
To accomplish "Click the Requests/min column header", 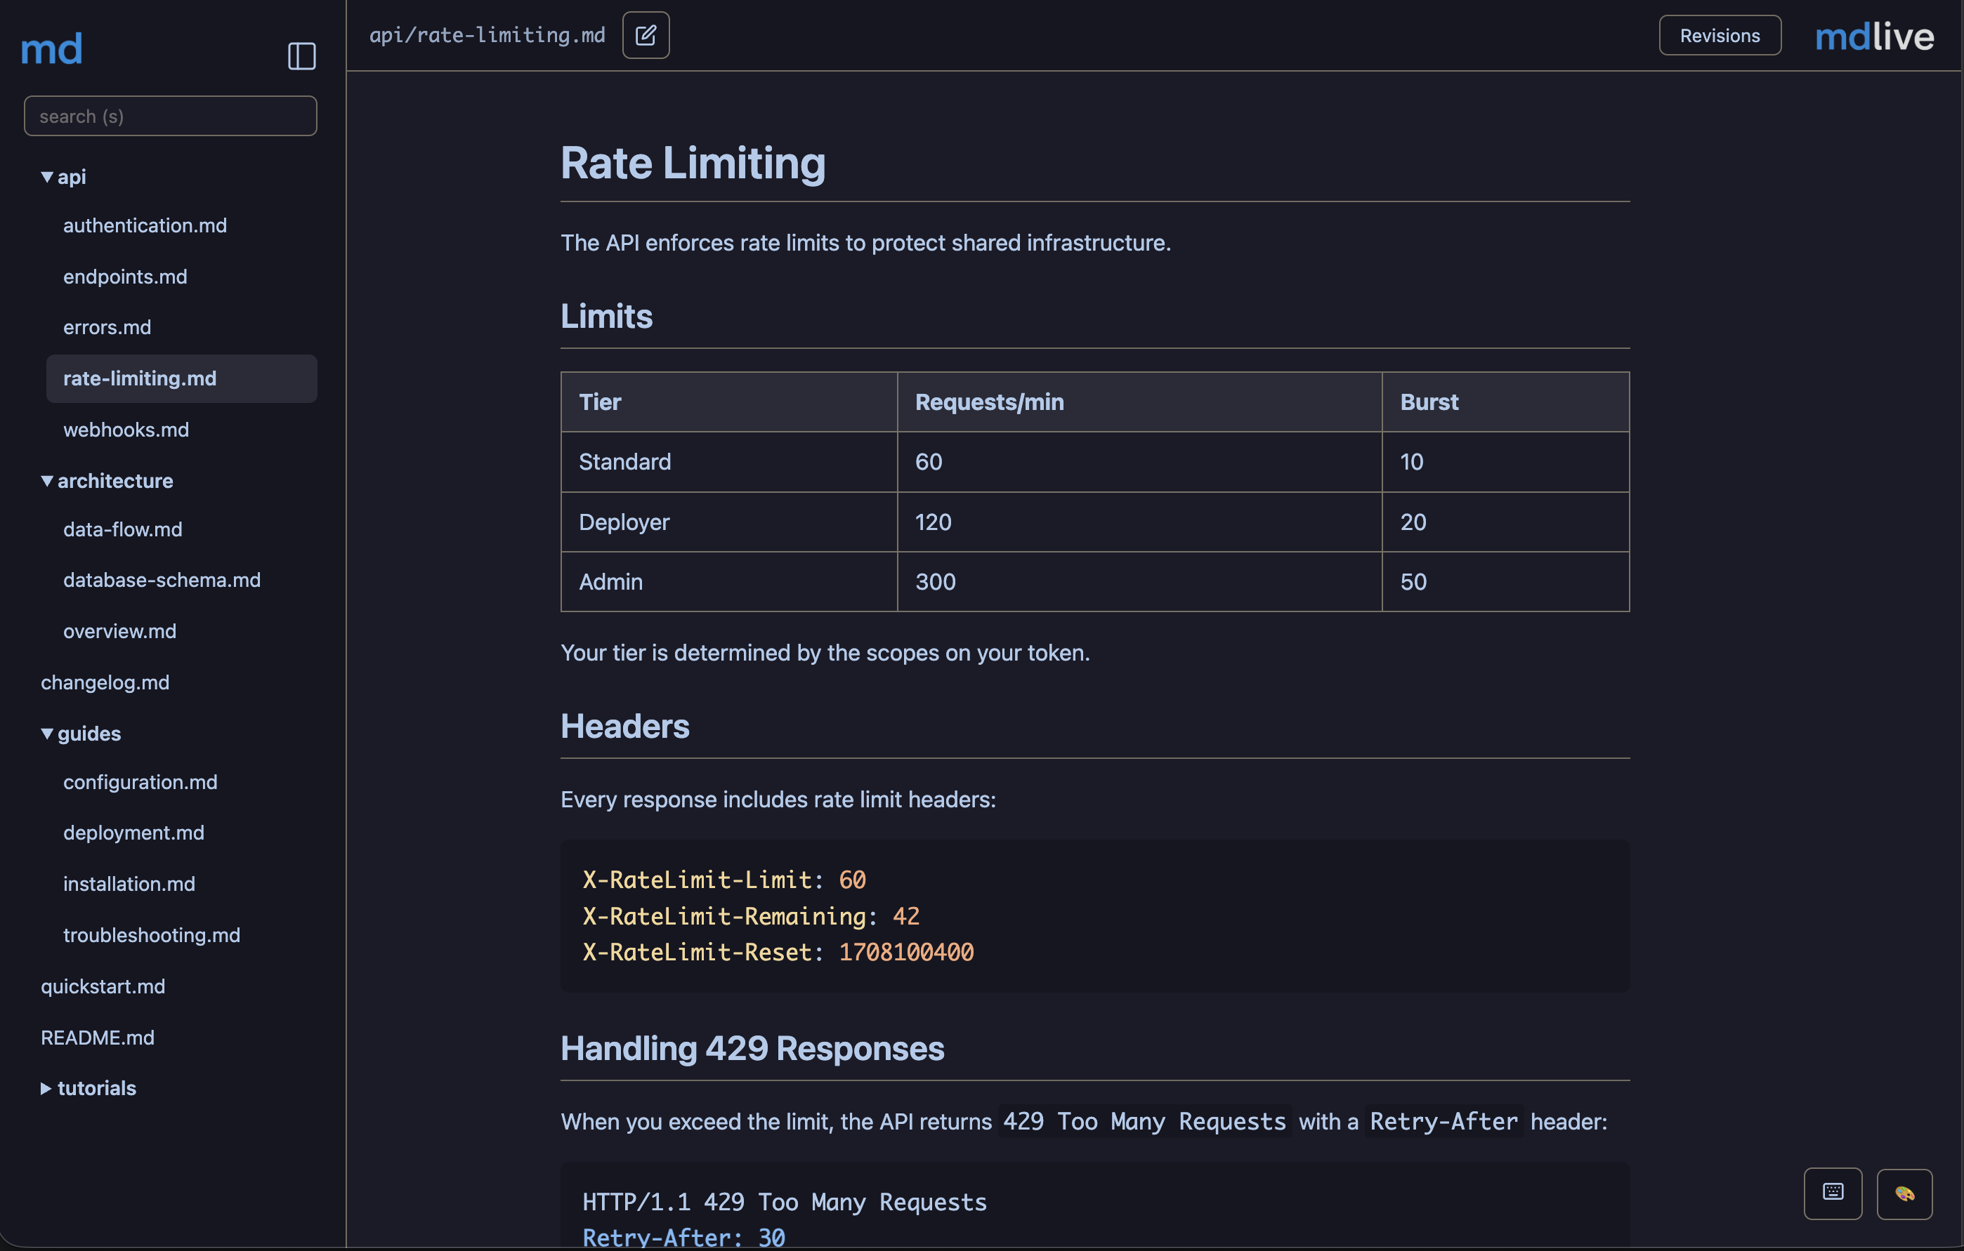I will (x=1139, y=402).
